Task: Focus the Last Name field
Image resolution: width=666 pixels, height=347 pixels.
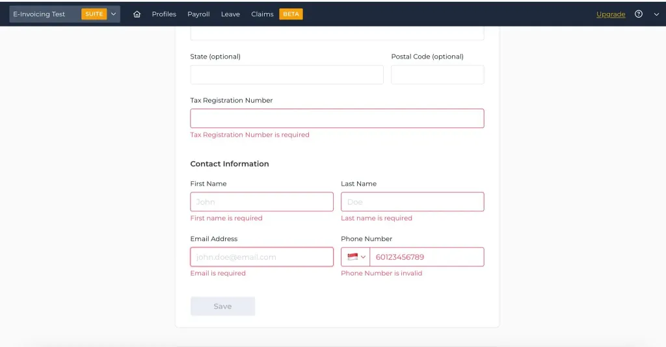Action: [x=412, y=201]
